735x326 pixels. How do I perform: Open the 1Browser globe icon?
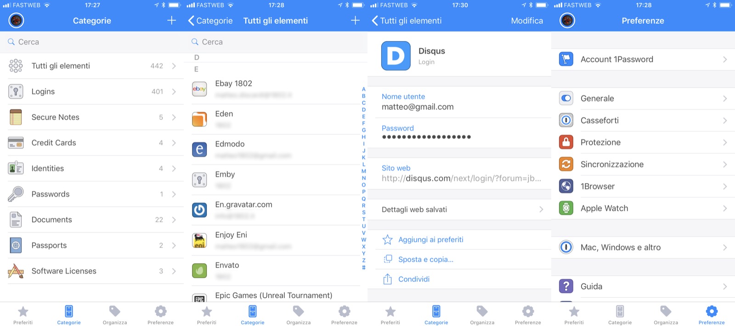click(x=566, y=186)
